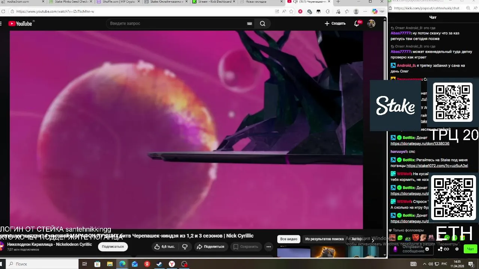Switch to Stream - Kick Dashboard tab
The height and width of the screenshot is (269, 479).
[213, 2]
